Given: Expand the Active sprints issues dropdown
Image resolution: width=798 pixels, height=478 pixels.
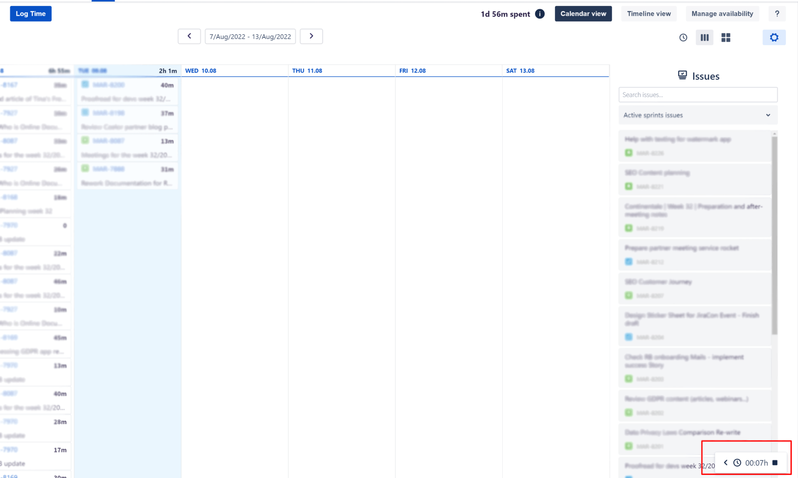Looking at the screenshot, I should pos(768,115).
